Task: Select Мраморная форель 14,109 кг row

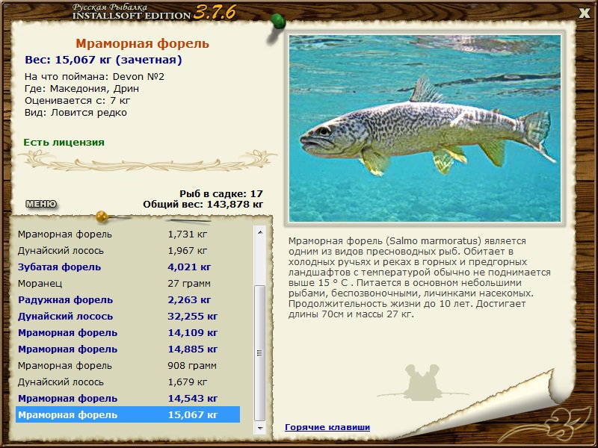Action: tap(128, 332)
